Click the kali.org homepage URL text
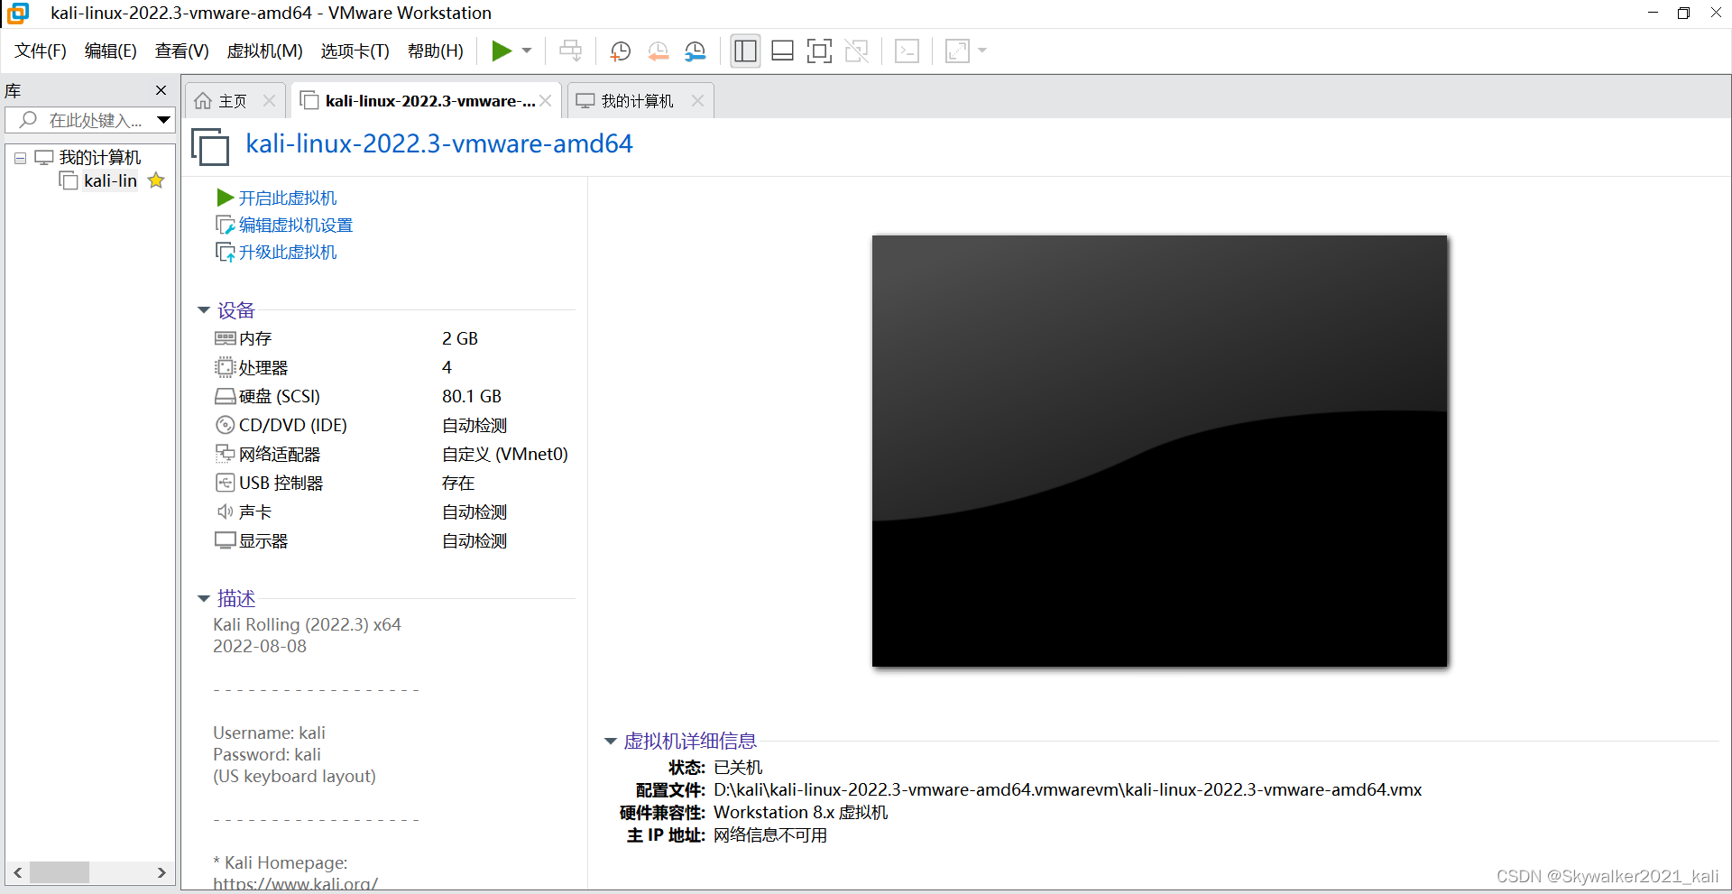 295,883
